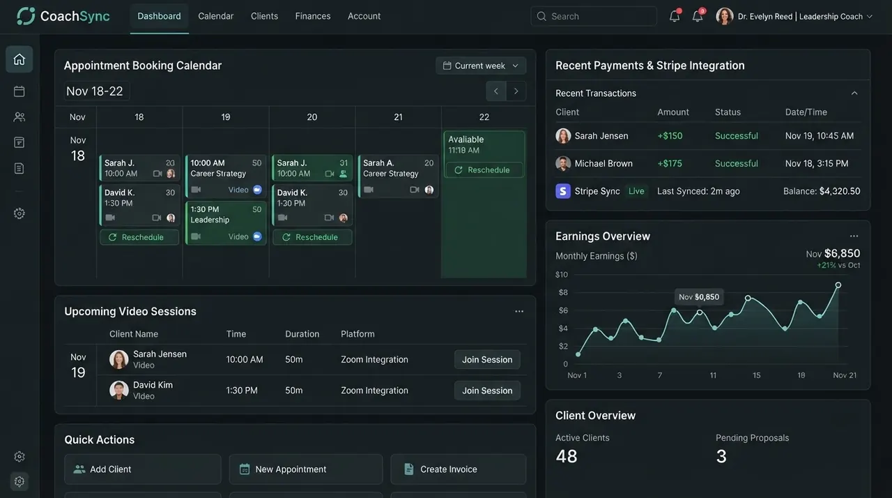Click the Zoom icon on the 1:30 PM Leadership card
The image size is (892, 498).
pos(257,236)
